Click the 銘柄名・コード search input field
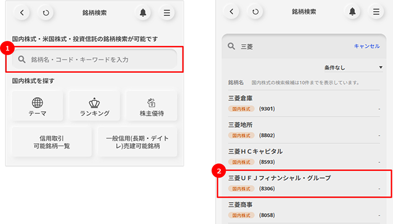The image size is (393, 224). [95, 59]
